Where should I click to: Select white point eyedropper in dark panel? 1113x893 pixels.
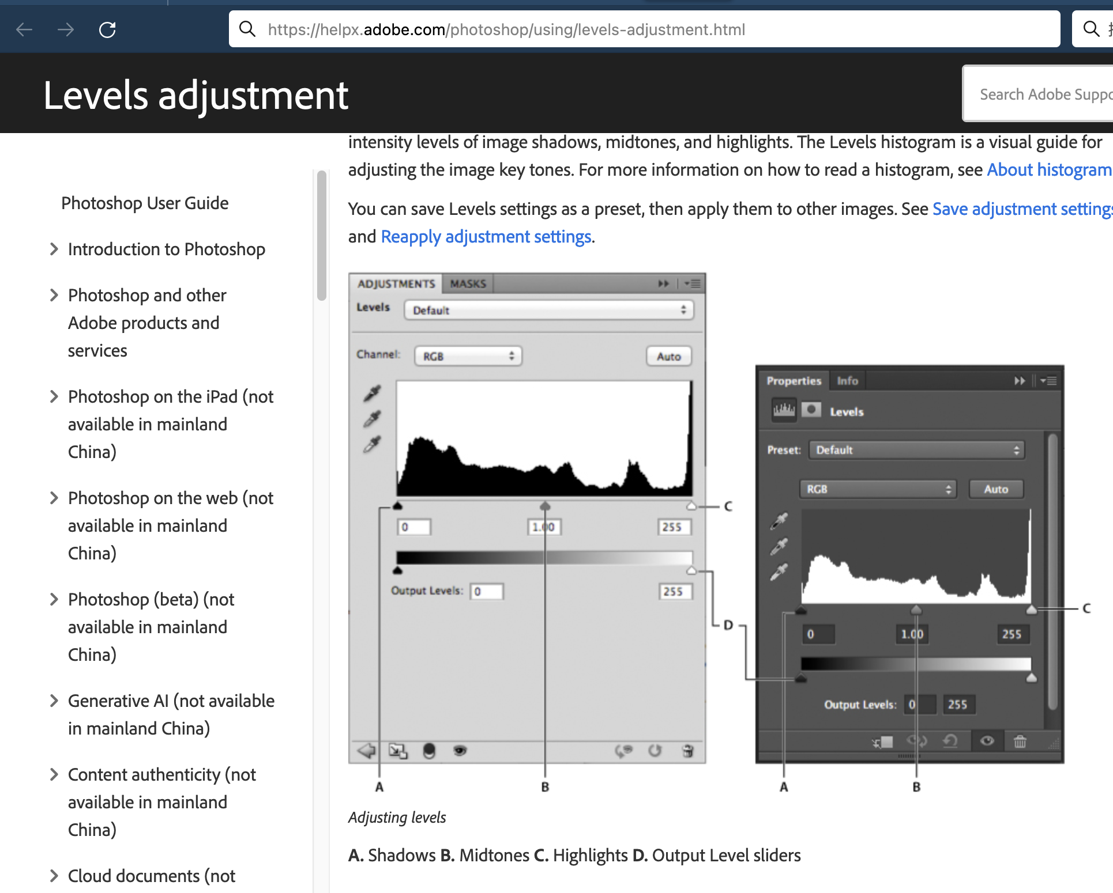click(x=779, y=572)
